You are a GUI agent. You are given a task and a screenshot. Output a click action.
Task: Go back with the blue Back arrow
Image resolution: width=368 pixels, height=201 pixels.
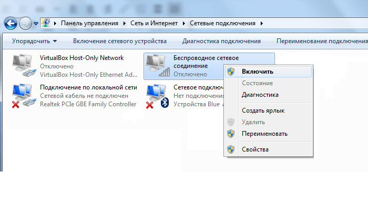click(x=11, y=24)
